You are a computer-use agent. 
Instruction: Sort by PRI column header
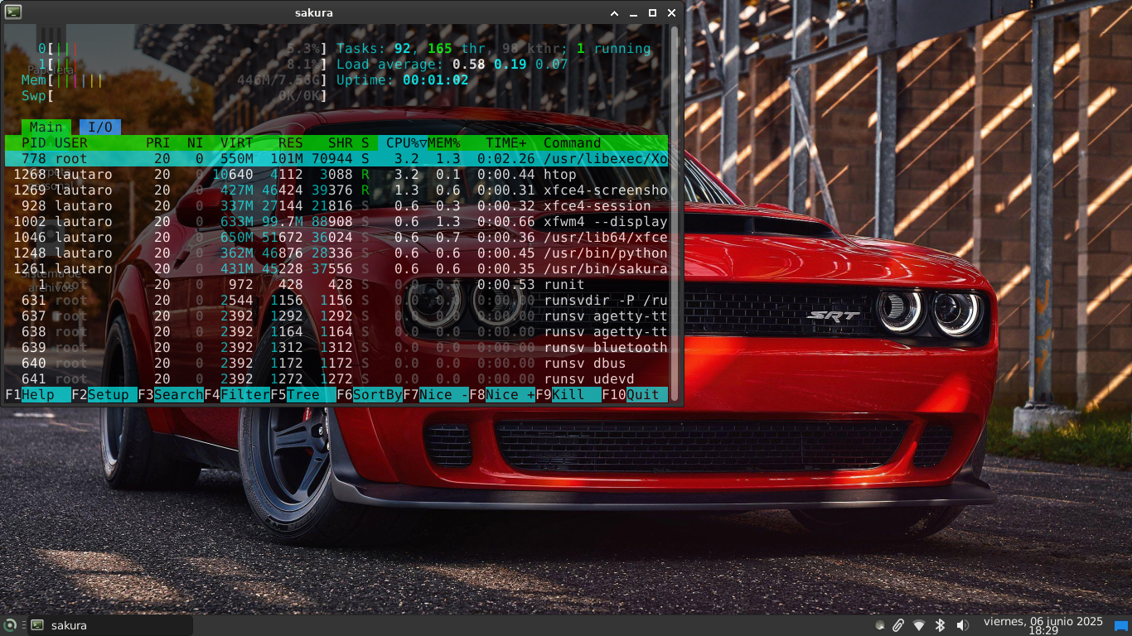pyautogui.click(x=158, y=143)
